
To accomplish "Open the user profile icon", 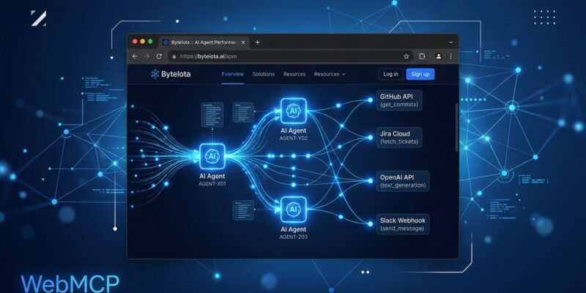I will pos(439,56).
